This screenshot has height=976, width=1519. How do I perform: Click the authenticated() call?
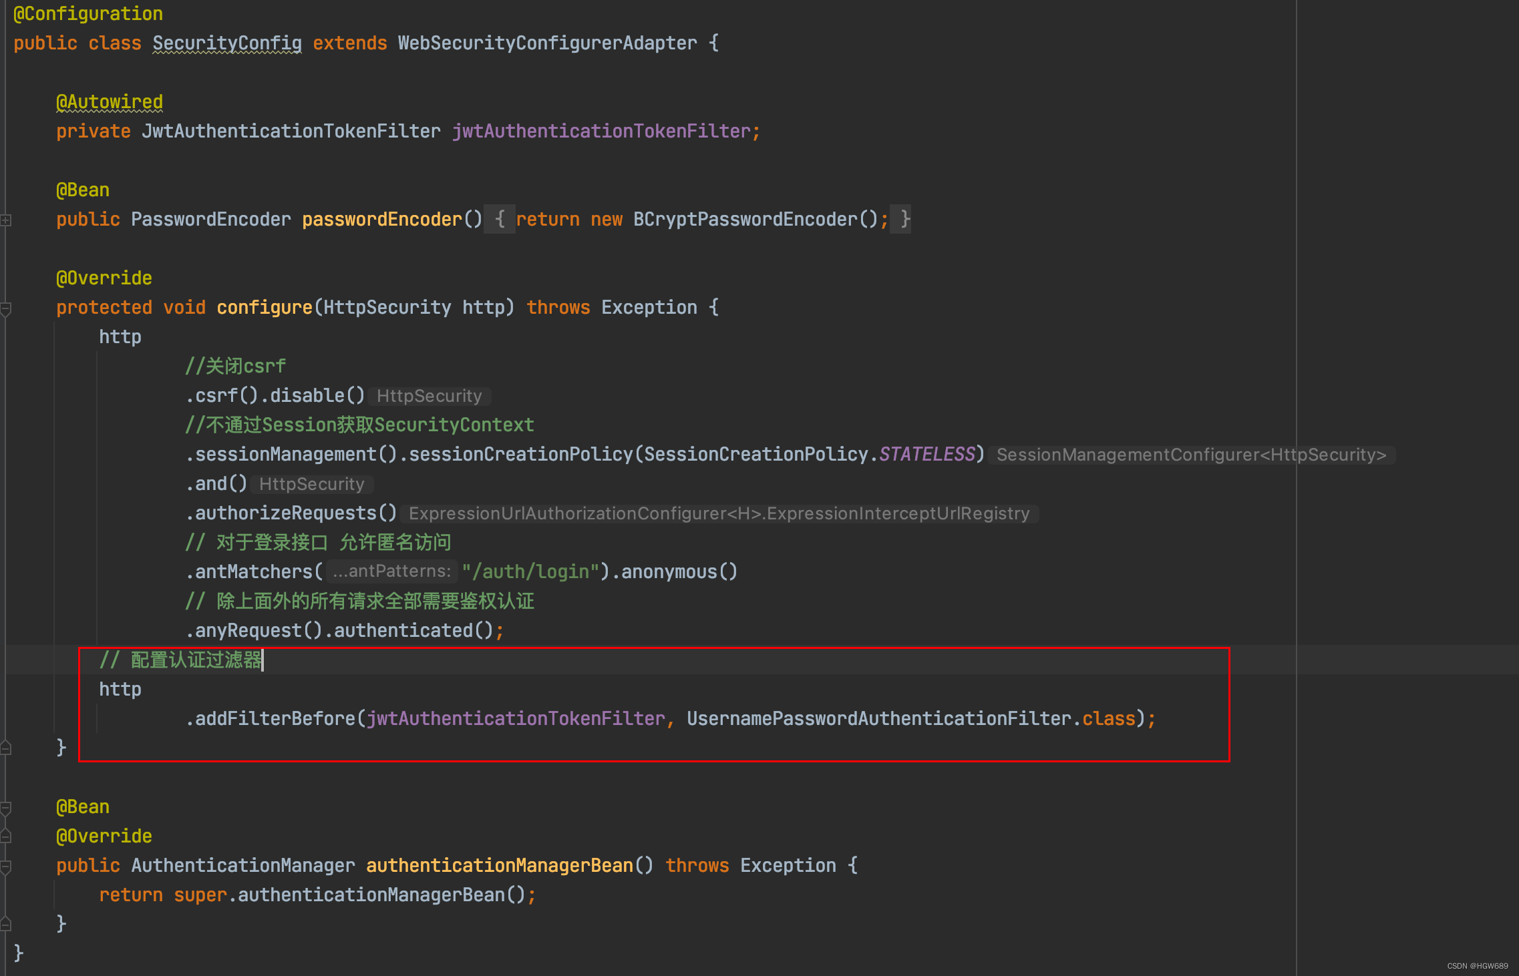(x=413, y=630)
